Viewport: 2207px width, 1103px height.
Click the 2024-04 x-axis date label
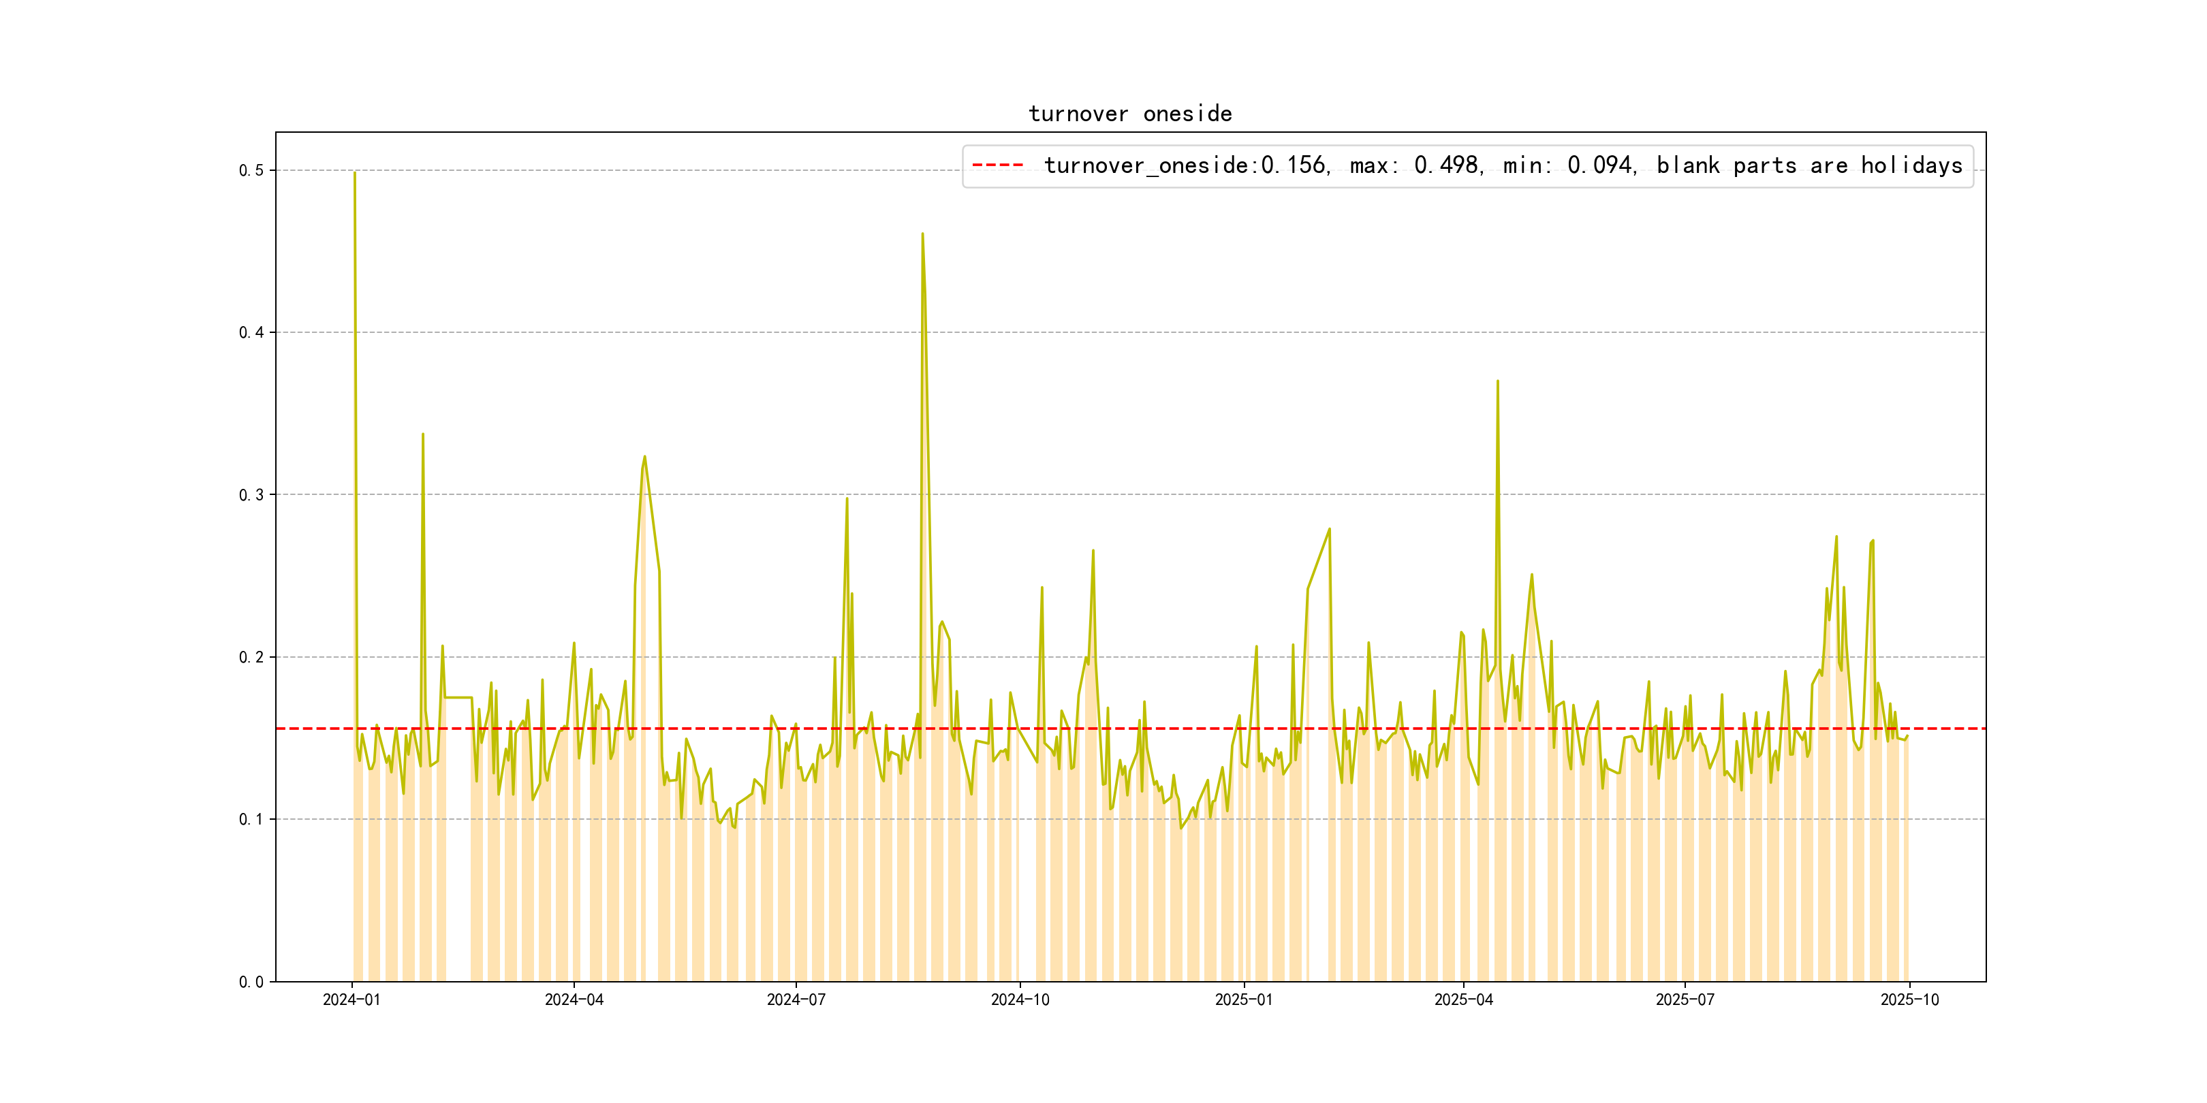point(574,1000)
